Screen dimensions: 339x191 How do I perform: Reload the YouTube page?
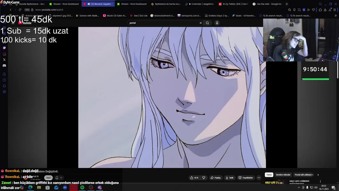[x=20, y=10]
